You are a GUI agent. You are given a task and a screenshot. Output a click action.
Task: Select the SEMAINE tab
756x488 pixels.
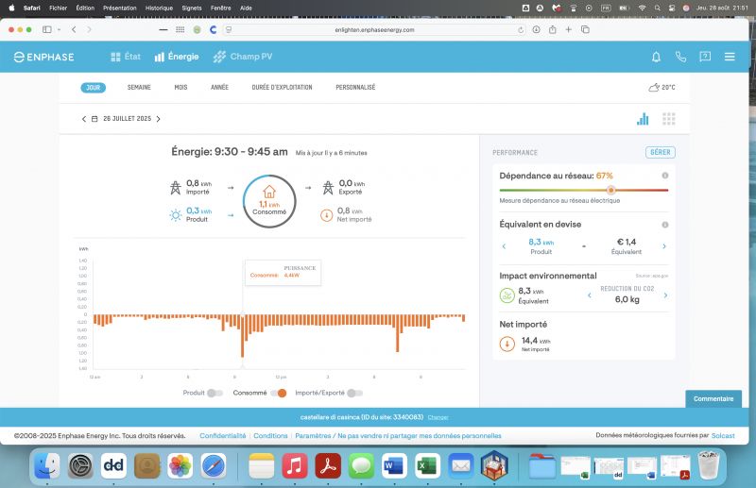click(x=139, y=87)
